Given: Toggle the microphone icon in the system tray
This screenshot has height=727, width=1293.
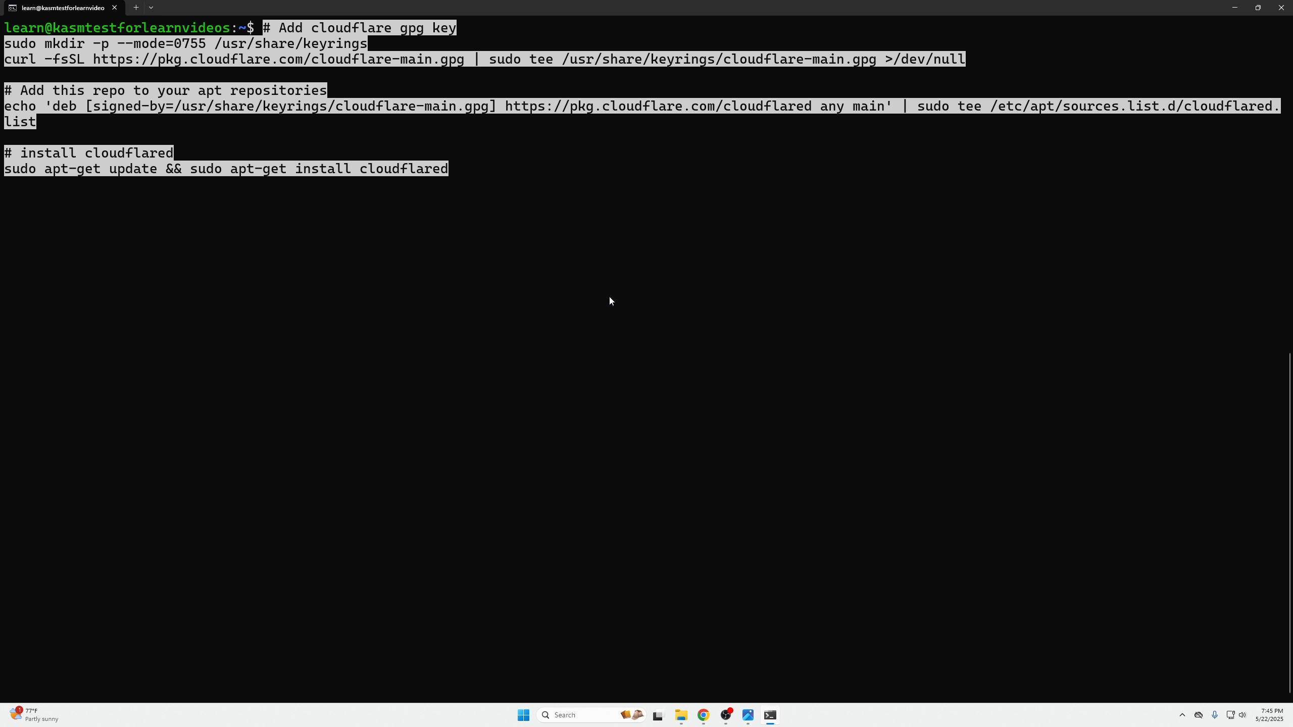Looking at the screenshot, I should tap(1214, 714).
